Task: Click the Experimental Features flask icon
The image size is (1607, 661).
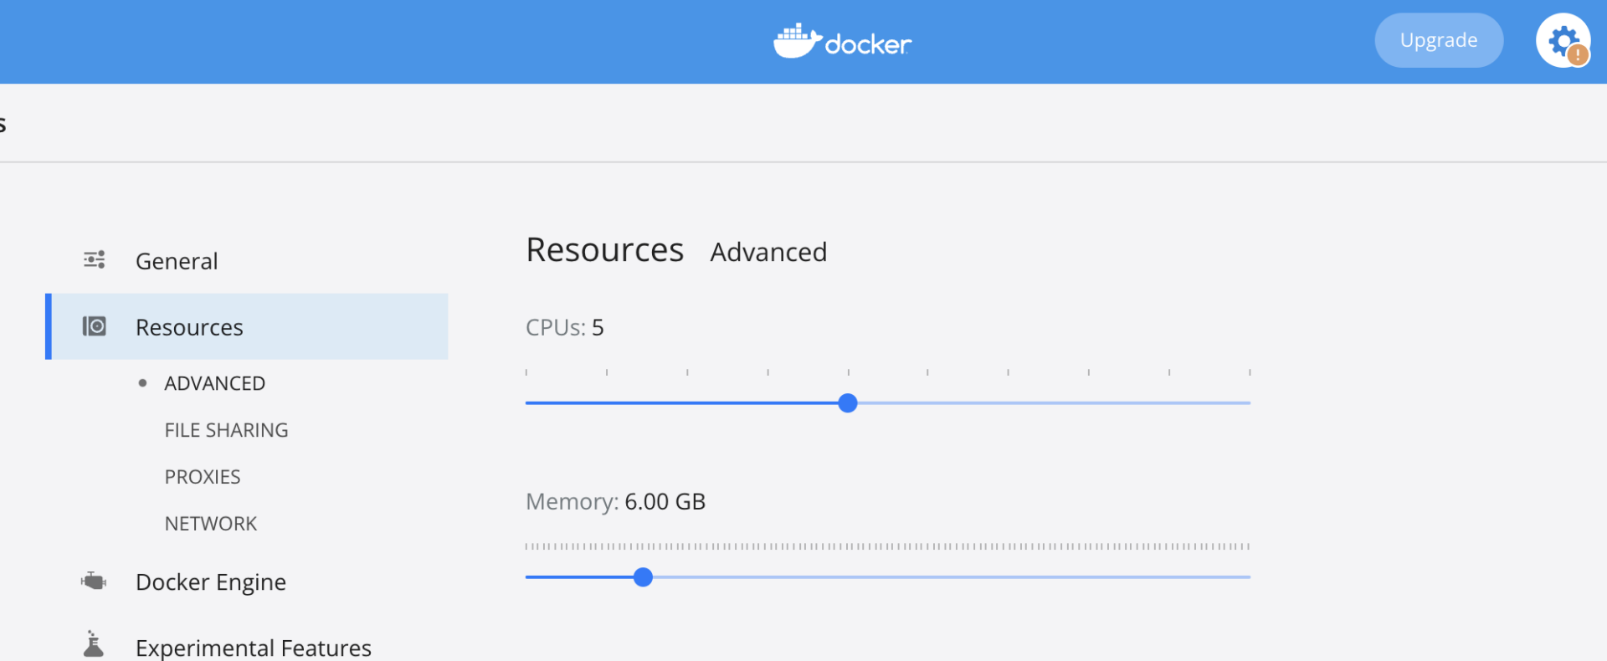Action: [x=94, y=645]
